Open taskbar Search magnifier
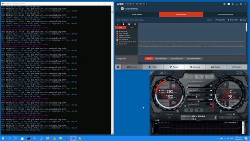Screen dimensions: 250x141 9,138
